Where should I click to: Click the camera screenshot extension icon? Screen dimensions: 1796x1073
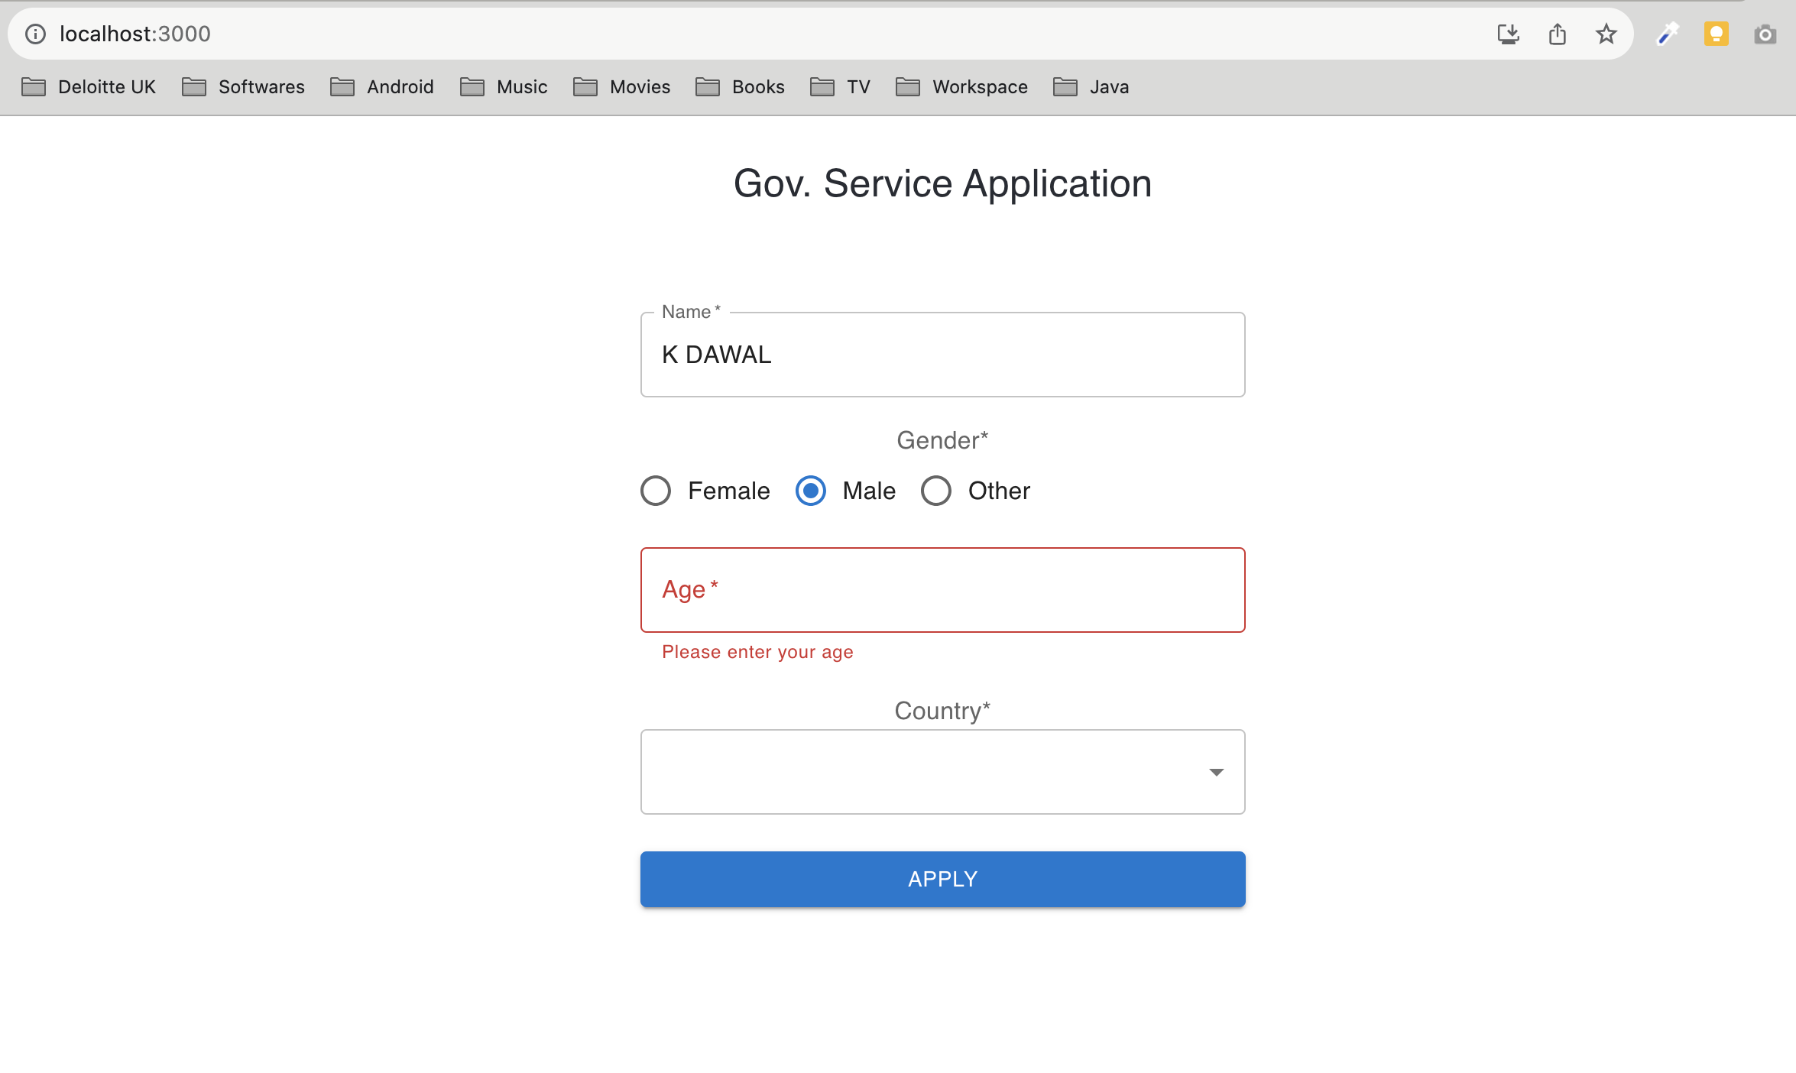pos(1765,34)
